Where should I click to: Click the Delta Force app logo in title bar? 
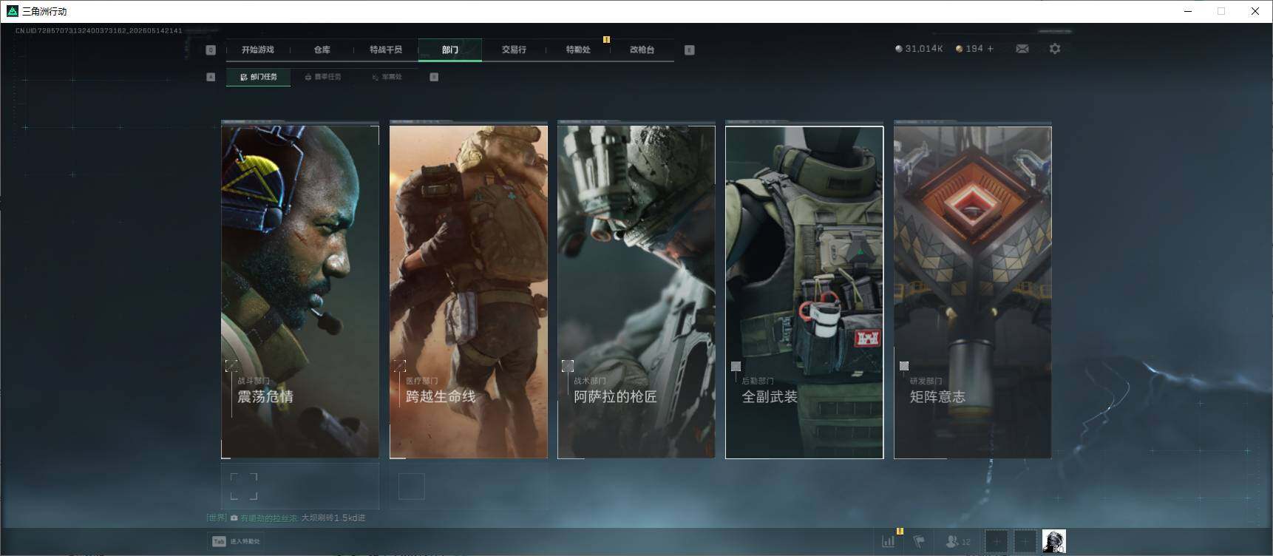(x=12, y=11)
